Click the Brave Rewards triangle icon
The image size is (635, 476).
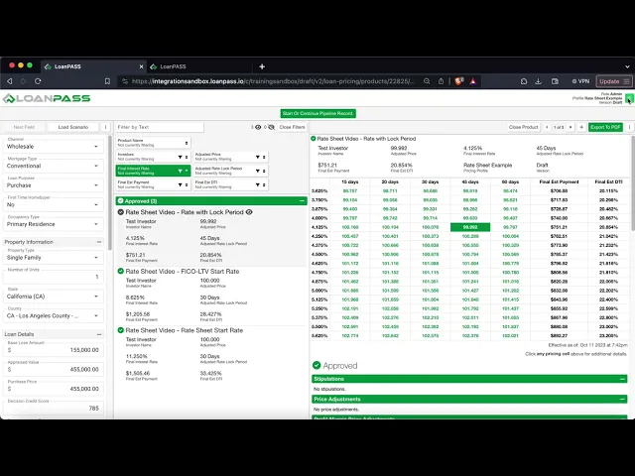pyautogui.click(x=472, y=81)
